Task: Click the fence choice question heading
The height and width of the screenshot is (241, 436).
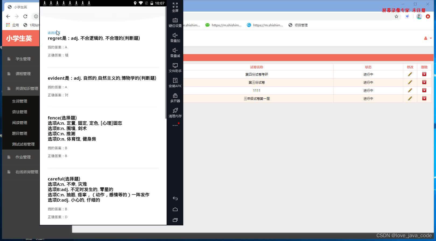Action: tap(62, 118)
